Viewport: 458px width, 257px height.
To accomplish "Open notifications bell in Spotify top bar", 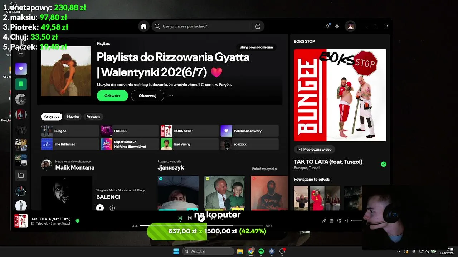I will pos(327,26).
